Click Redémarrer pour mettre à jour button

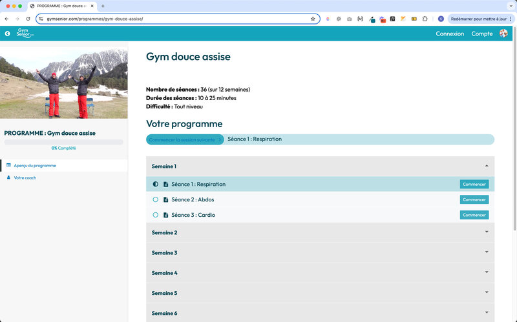pyautogui.click(x=478, y=19)
